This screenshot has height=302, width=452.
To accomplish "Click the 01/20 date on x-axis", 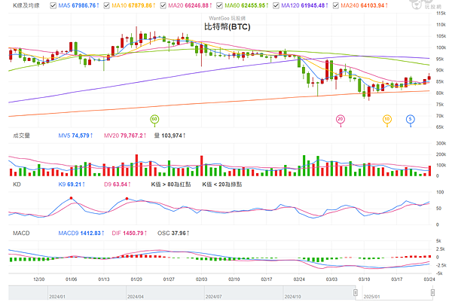I will pyautogui.click(x=136, y=279).
